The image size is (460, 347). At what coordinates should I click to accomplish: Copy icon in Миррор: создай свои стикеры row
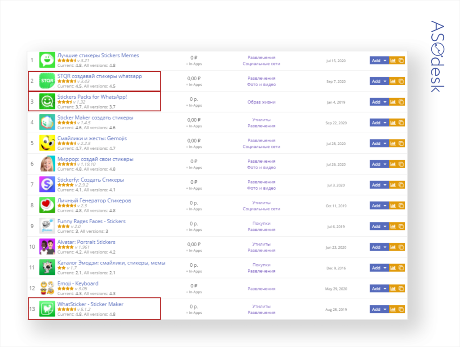pos(401,164)
